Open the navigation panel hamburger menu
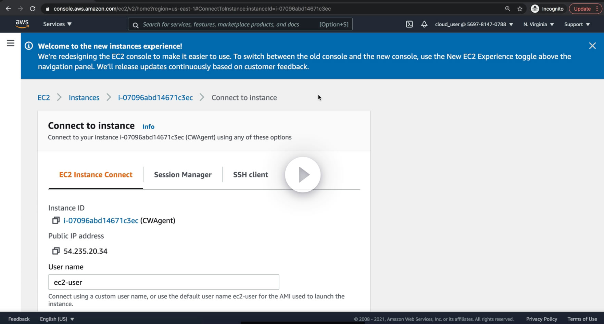This screenshot has height=324, width=604. coord(11,43)
